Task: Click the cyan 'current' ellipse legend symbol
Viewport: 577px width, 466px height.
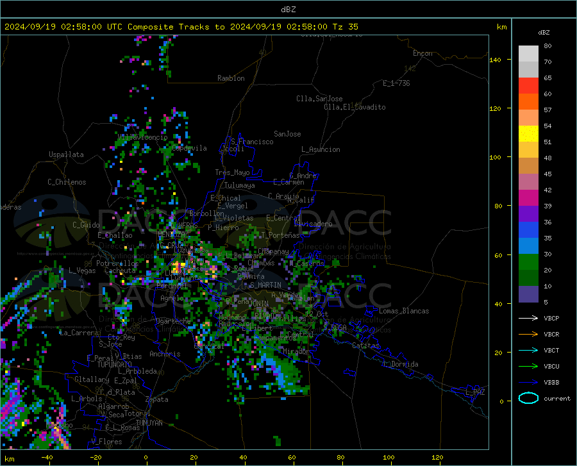Action: 528,398
